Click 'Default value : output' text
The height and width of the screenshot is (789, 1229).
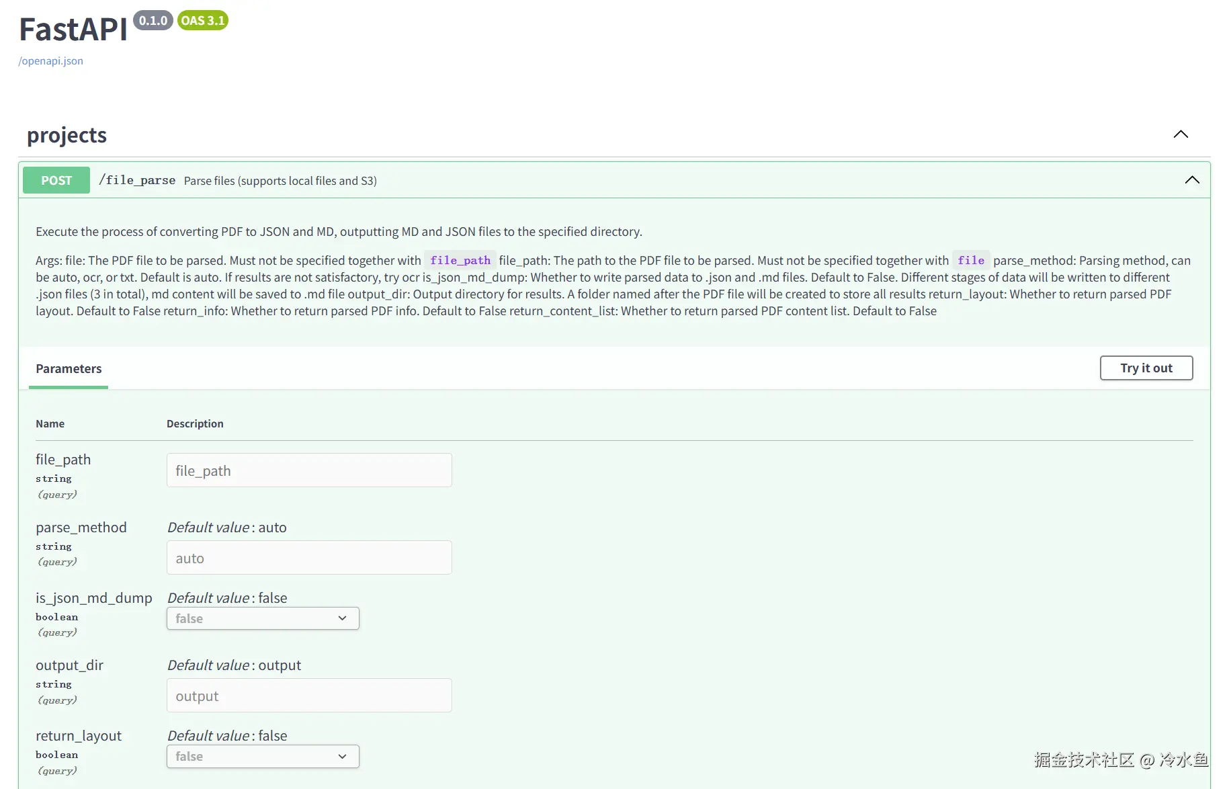pos(235,665)
